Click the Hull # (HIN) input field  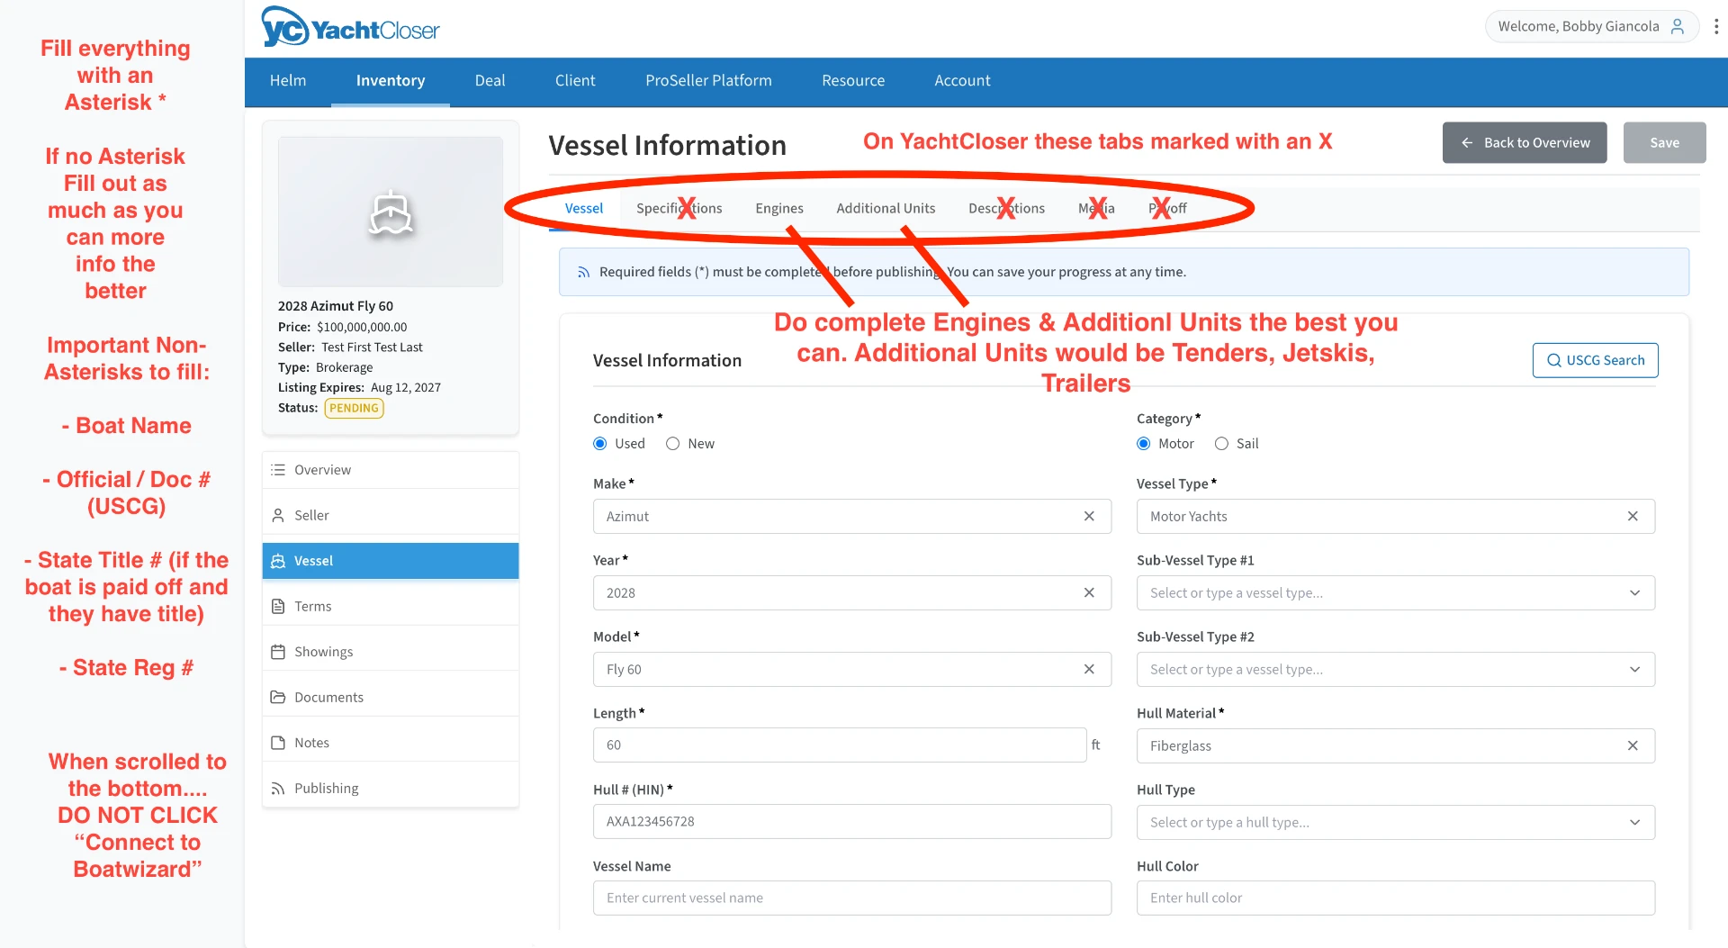click(851, 821)
